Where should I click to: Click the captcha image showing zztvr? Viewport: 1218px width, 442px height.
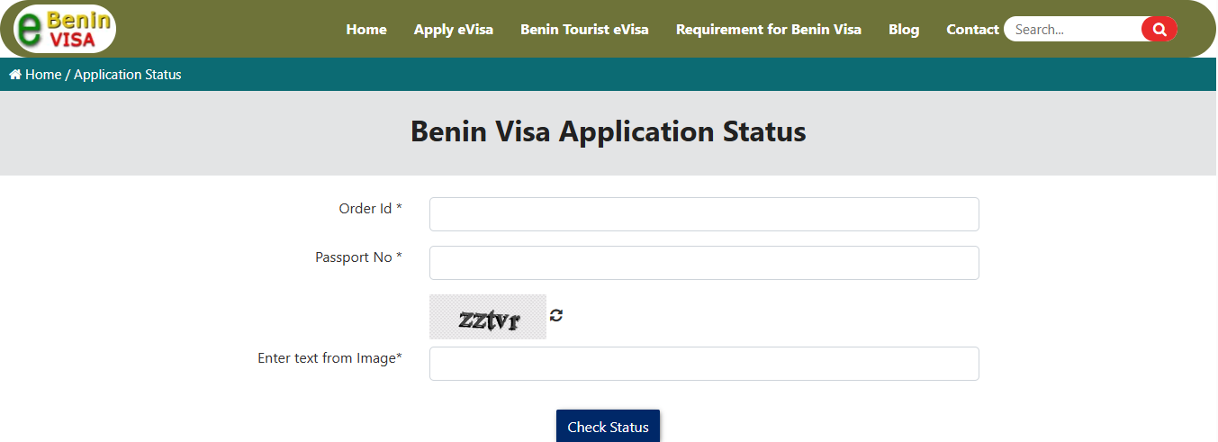pyautogui.click(x=488, y=317)
